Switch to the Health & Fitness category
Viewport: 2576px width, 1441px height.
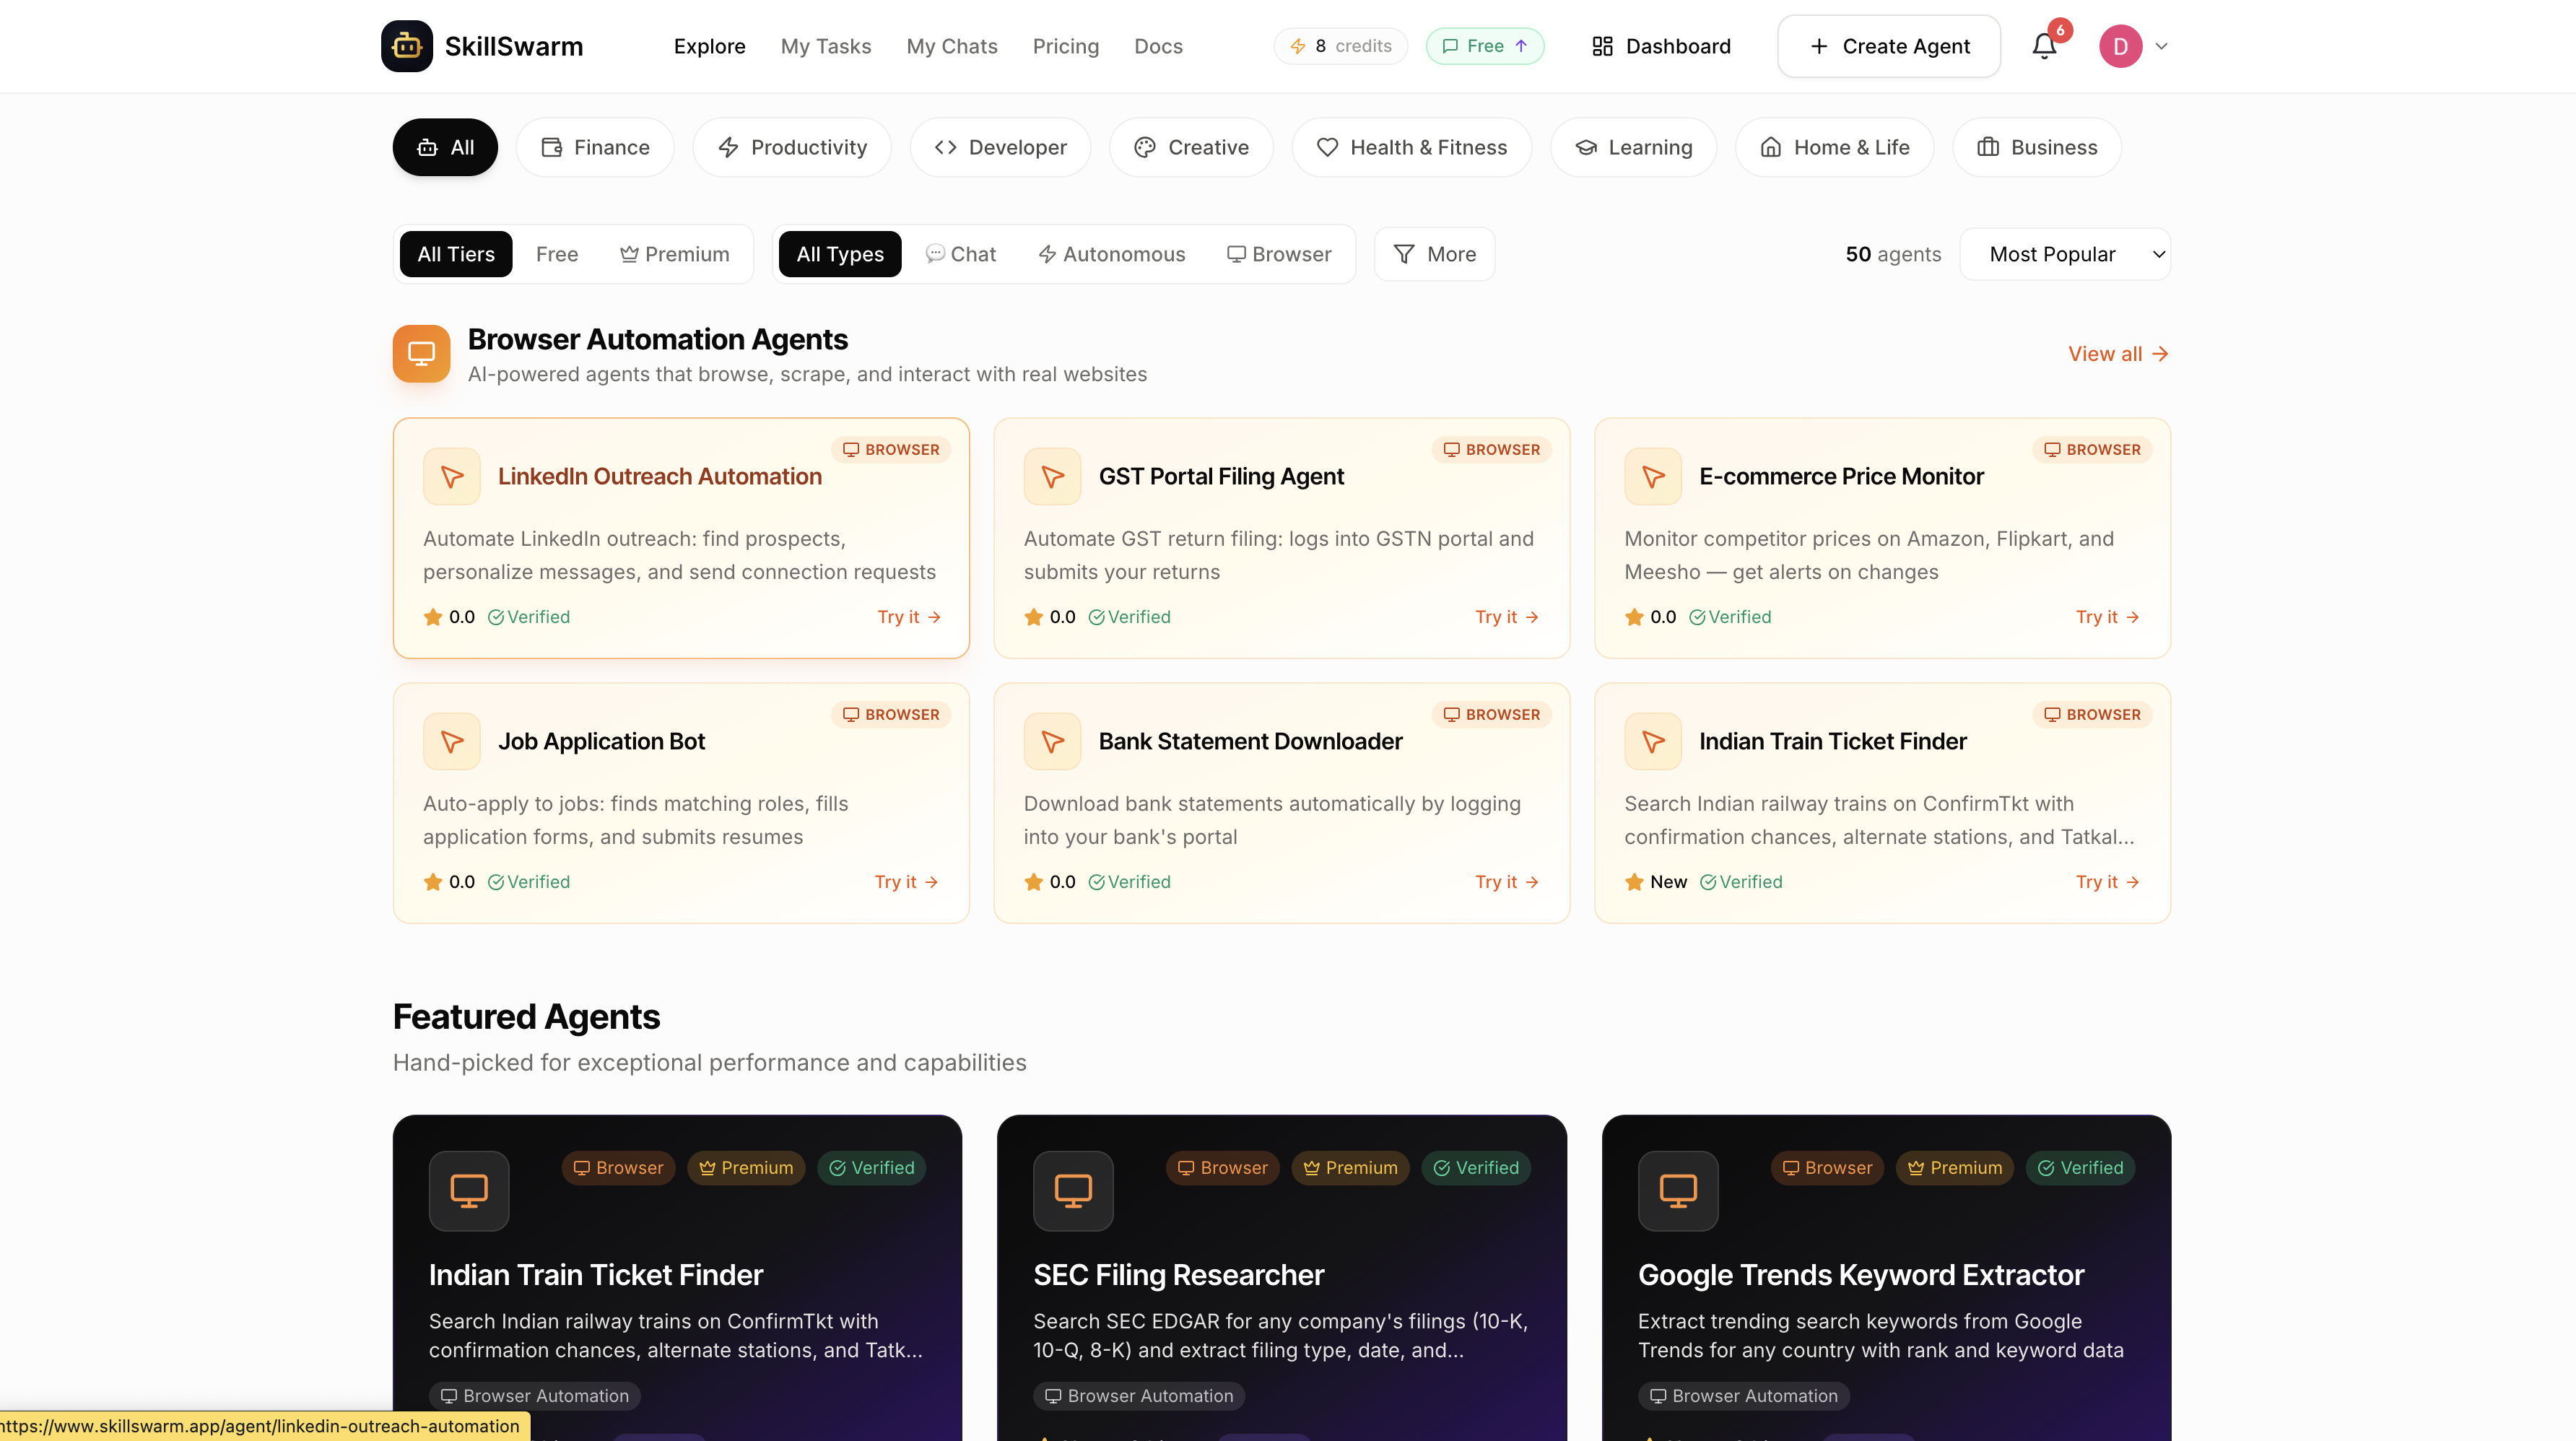pos(1411,147)
